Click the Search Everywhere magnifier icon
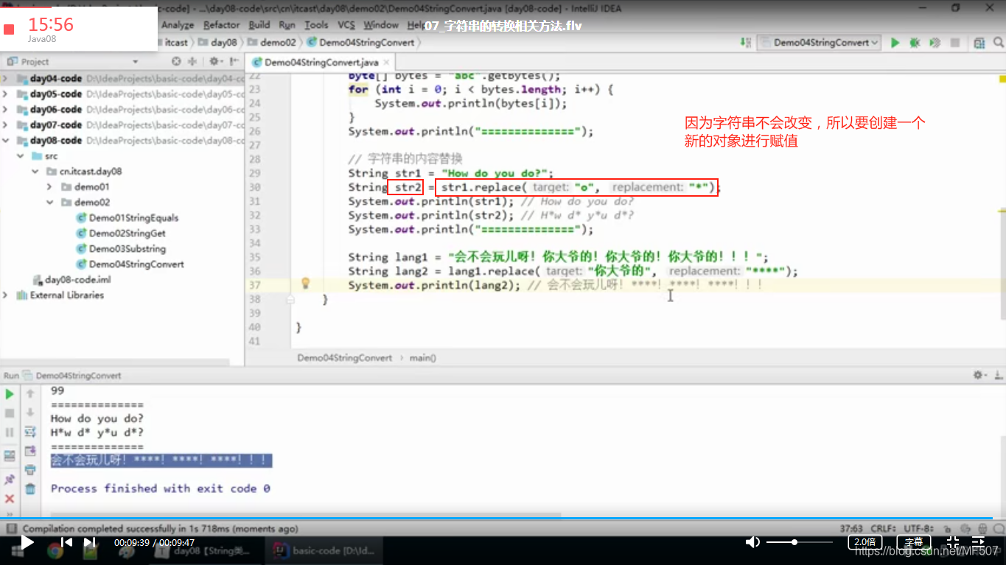 [x=998, y=43]
